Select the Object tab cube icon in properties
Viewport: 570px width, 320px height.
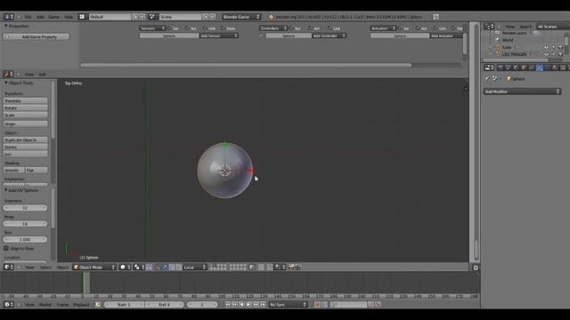click(x=524, y=68)
